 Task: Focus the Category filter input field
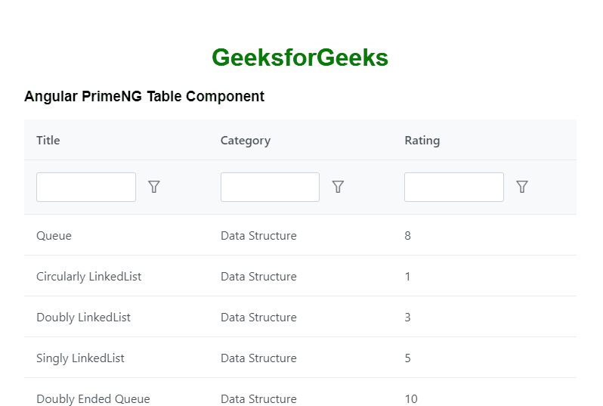[270, 187]
